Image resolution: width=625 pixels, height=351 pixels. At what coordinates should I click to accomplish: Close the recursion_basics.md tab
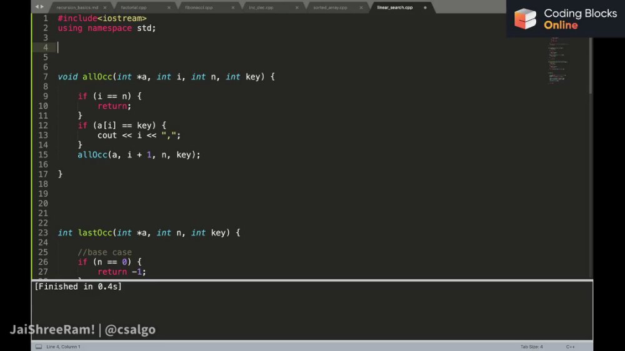[105, 7]
